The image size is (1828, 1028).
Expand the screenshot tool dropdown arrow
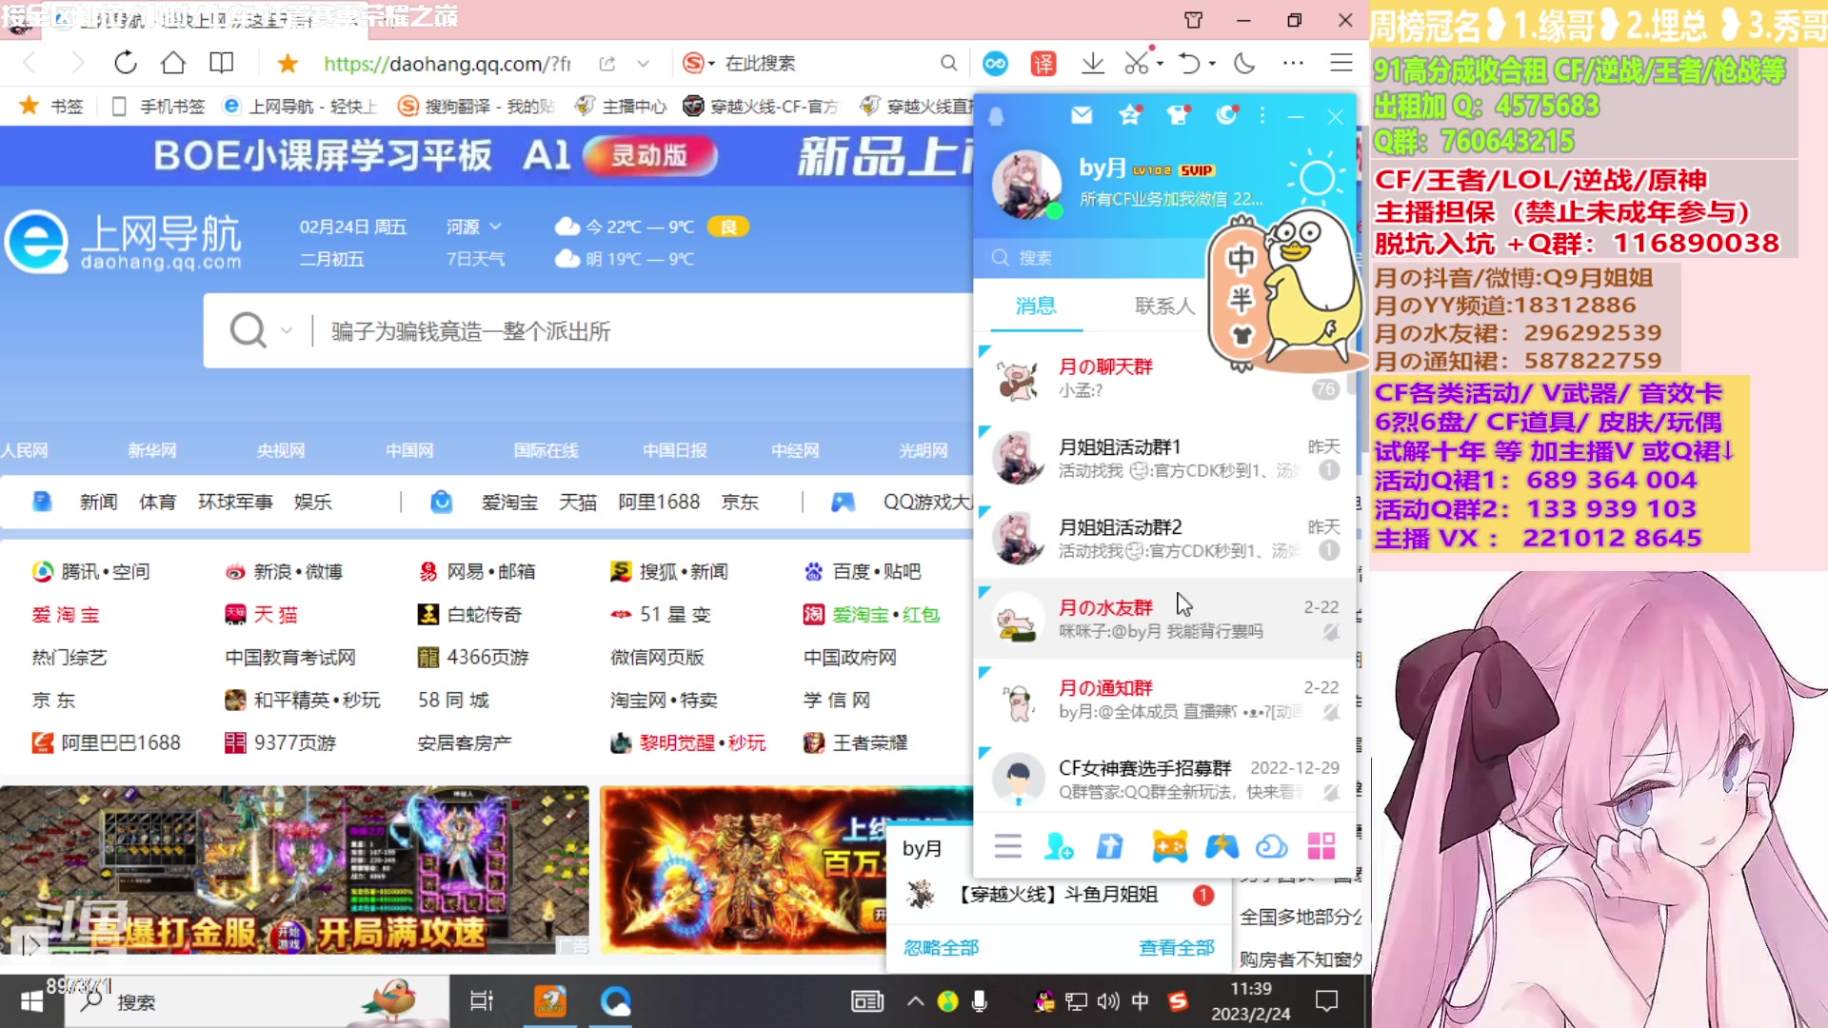tap(1160, 64)
